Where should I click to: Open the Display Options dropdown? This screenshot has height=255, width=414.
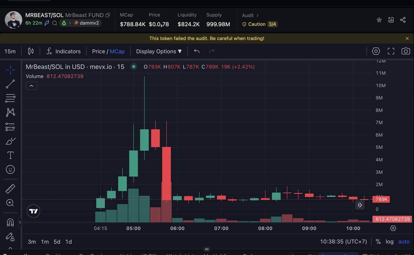159,51
